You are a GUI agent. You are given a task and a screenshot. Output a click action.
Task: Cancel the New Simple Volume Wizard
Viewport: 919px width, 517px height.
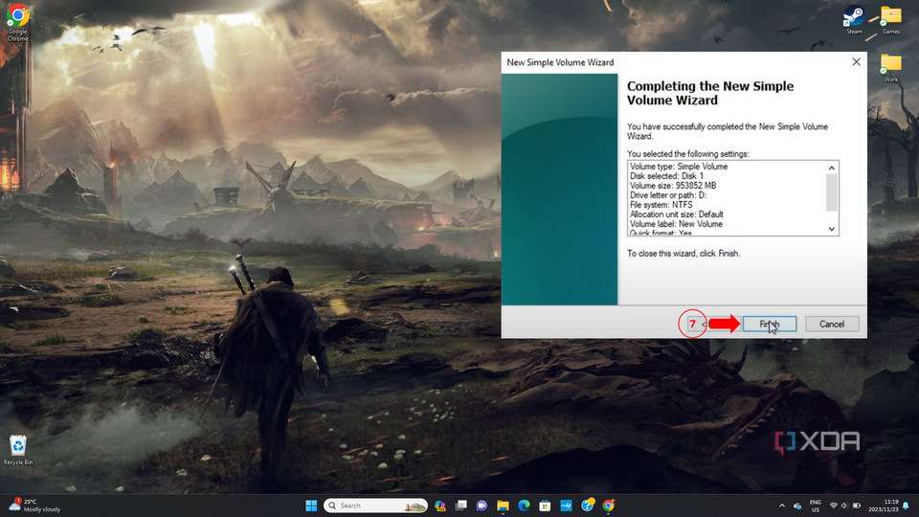(x=832, y=324)
